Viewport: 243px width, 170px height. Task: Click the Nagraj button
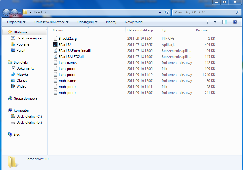pyautogui.click(x=111, y=22)
